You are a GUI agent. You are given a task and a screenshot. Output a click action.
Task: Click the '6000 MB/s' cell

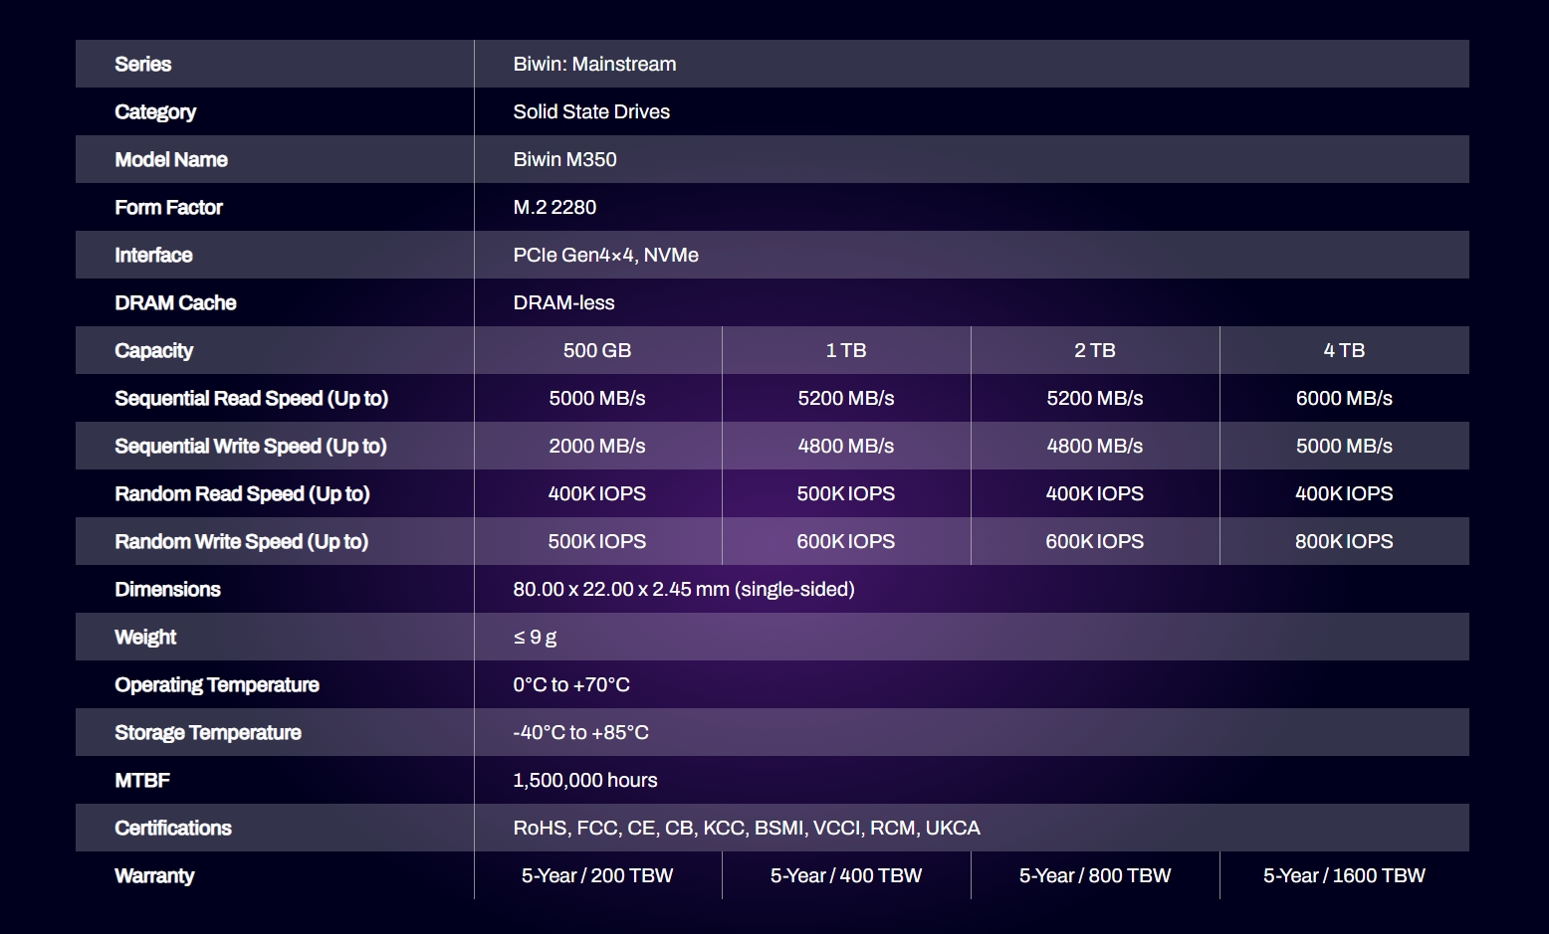1344,398
